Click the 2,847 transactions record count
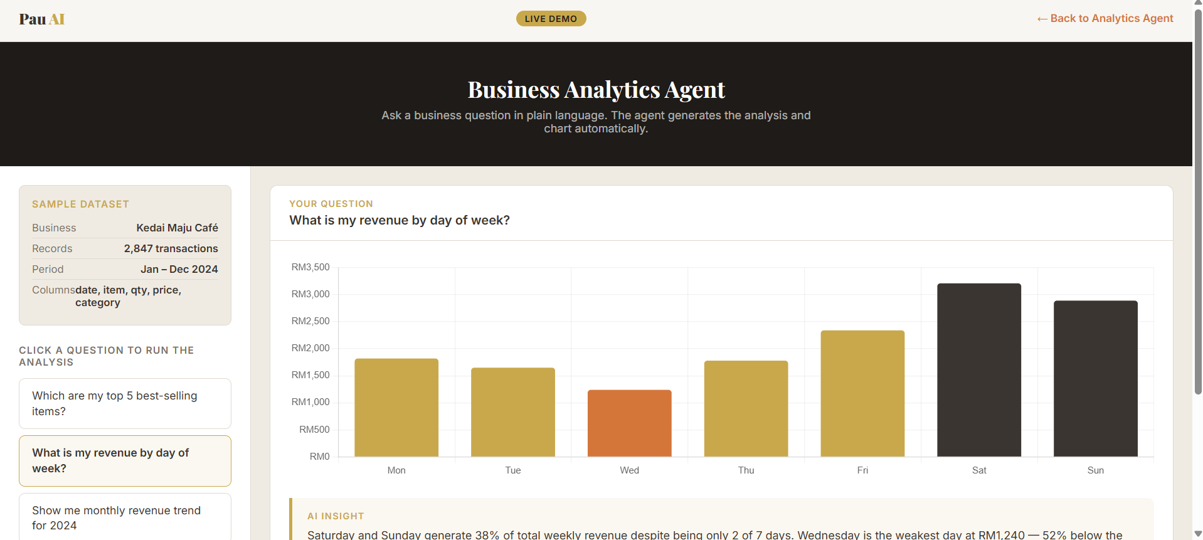This screenshot has height=540, width=1203. [x=171, y=248]
